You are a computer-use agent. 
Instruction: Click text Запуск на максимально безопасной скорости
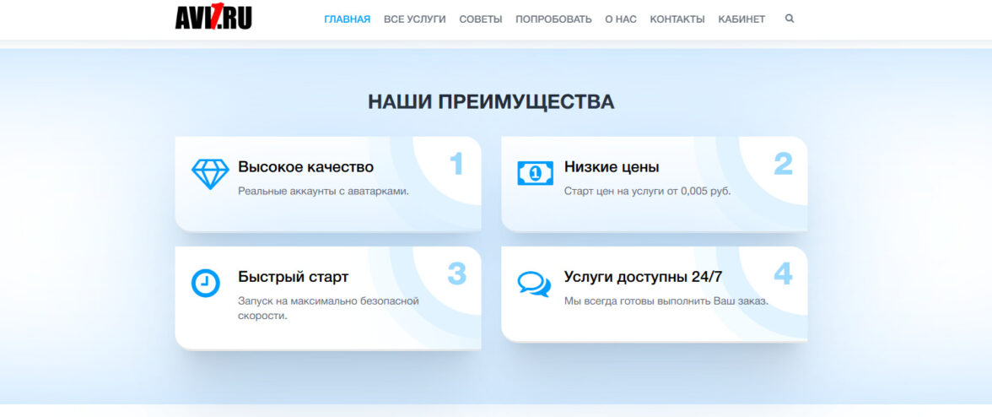pyautogui.click(x=328, y=308)
